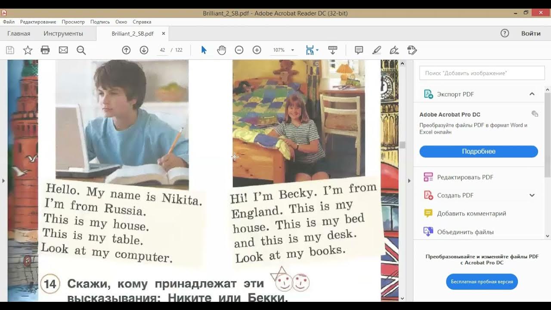This screenshot has width=551, height=310.
Task: Click the Бесплатная пробная версия button
Action: tap(482, 282)
